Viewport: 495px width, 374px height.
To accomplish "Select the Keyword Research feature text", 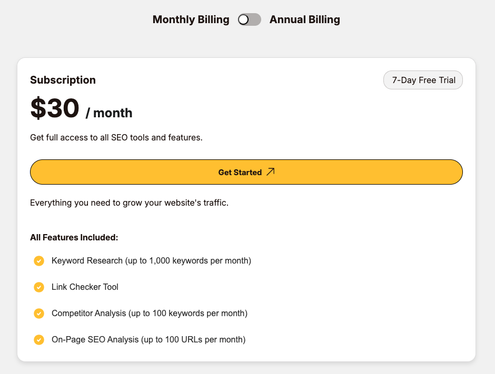I will 151,261.
